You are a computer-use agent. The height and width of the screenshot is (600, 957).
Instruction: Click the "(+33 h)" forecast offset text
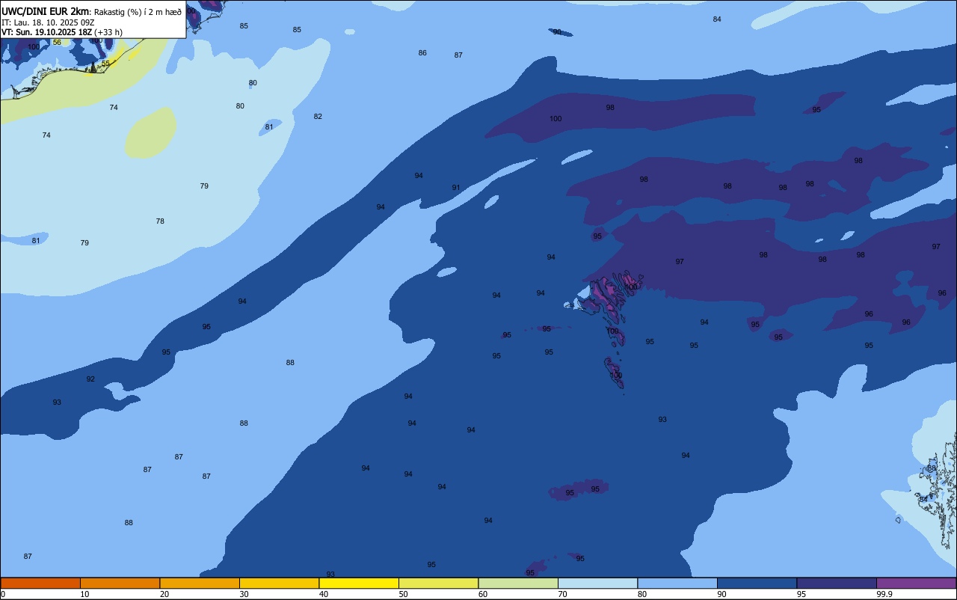pos(108,32)
